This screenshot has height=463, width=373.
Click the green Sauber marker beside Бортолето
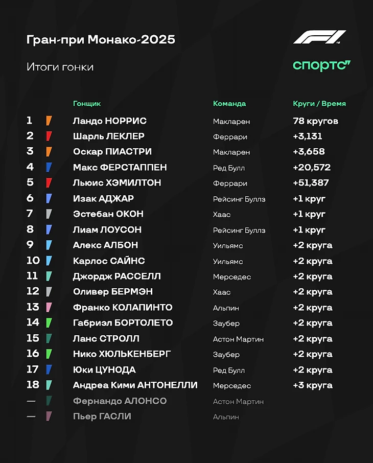tap(49, 323)
